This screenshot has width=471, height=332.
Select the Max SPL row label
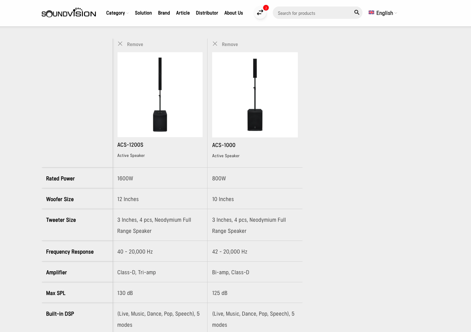(x=56, y=293)
